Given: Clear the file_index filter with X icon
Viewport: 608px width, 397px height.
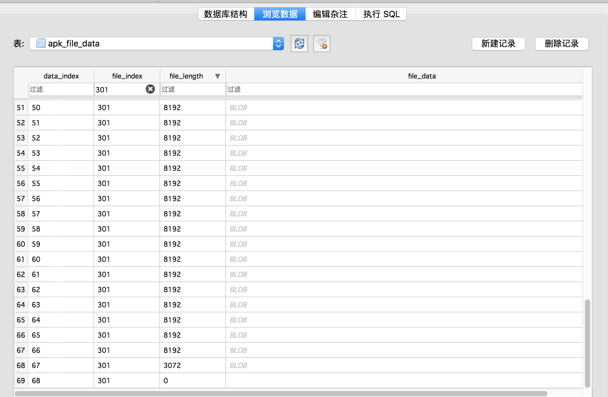Looking at the screenshot, I should click(x=150, y=89).
